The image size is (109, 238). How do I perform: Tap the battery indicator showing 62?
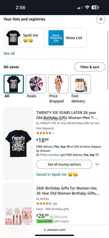pyautogui.click(x=95, y=7)
